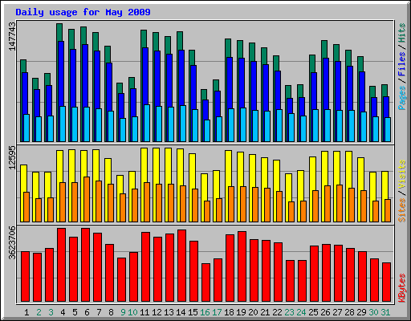Click day 14 on the x-axis
The width and height of the screenshot is (411, 321).
(x=181, y=312)
